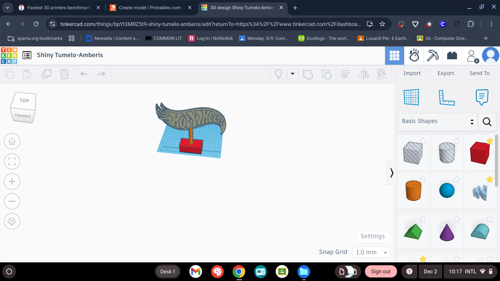Toggle orthographic/perspective view

[x=12, y=221]
